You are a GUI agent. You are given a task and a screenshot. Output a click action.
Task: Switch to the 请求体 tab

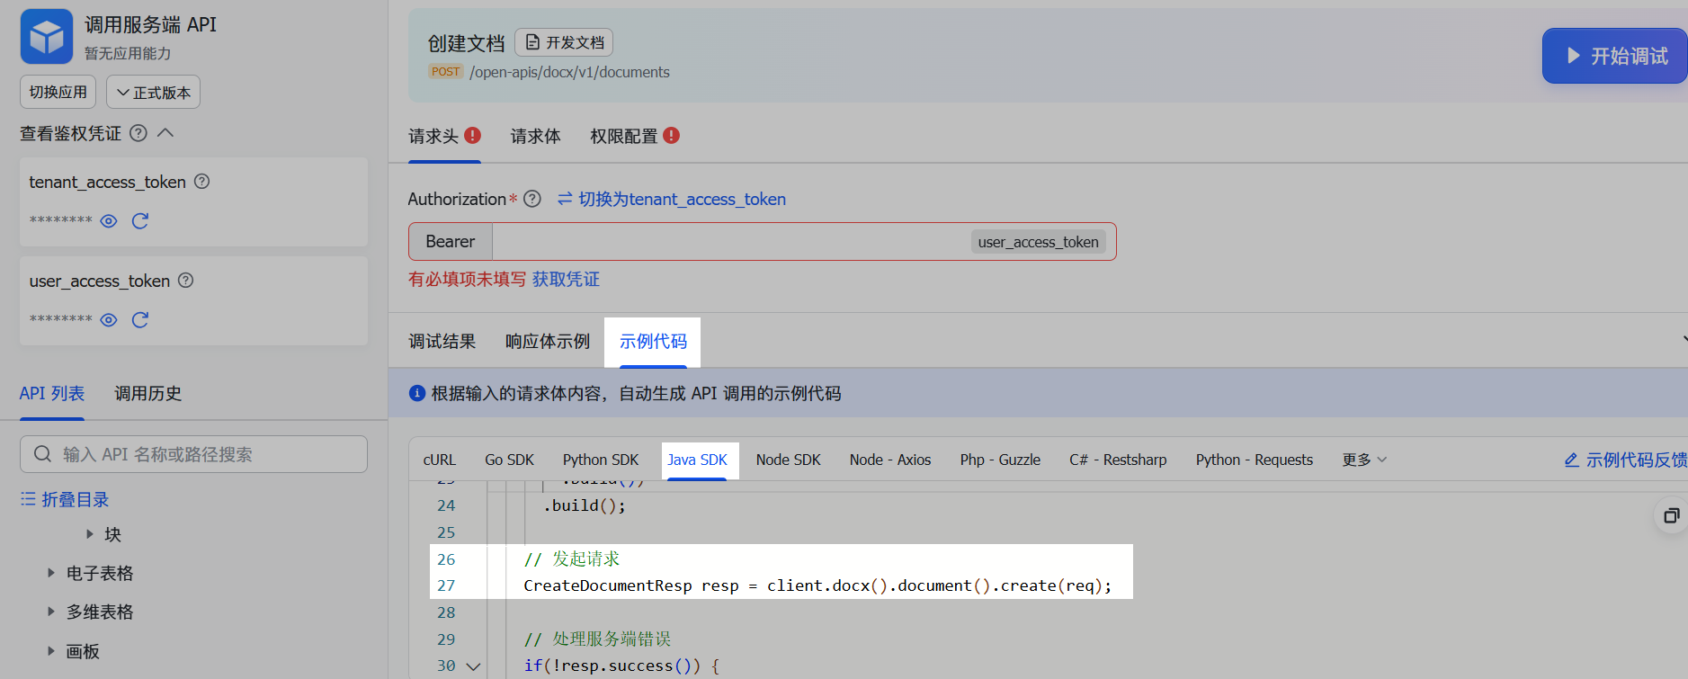point(535,137)
